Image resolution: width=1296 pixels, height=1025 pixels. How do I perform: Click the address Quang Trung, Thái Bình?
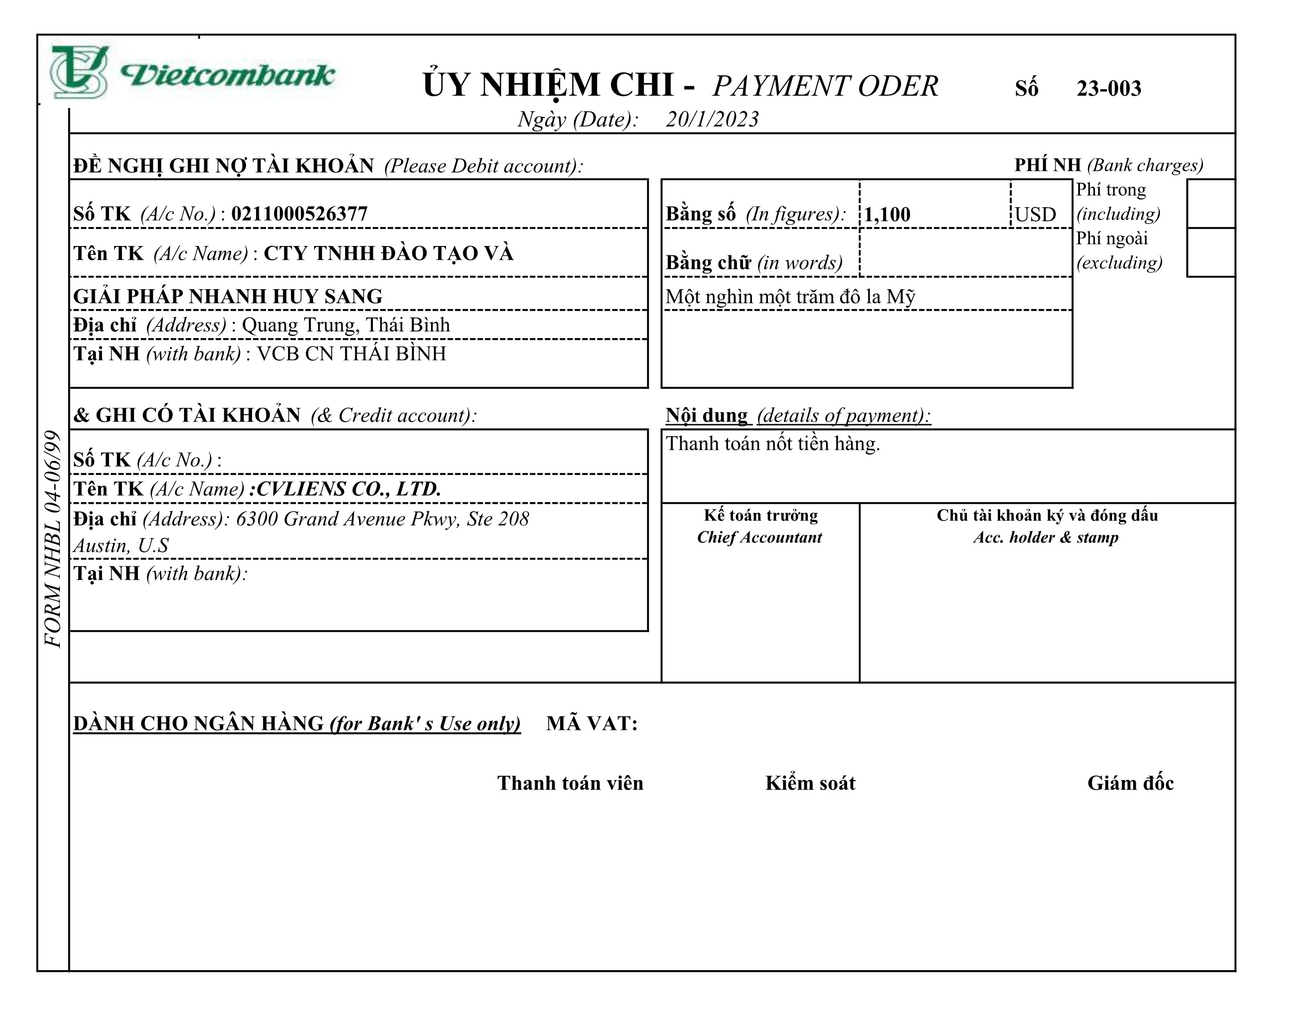click(x=346, y=325)
